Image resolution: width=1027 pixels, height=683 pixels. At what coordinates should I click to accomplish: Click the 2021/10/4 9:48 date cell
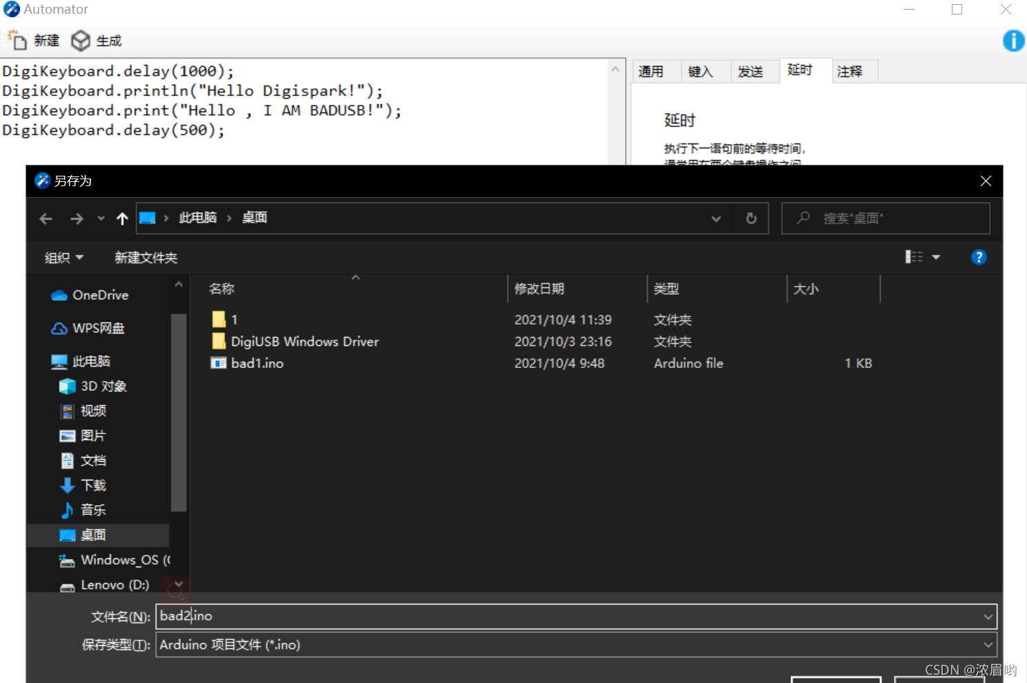click(x=559, y=363)
